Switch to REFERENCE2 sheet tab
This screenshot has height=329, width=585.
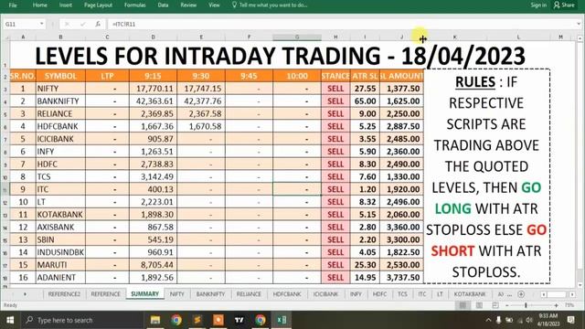point(64,294)
